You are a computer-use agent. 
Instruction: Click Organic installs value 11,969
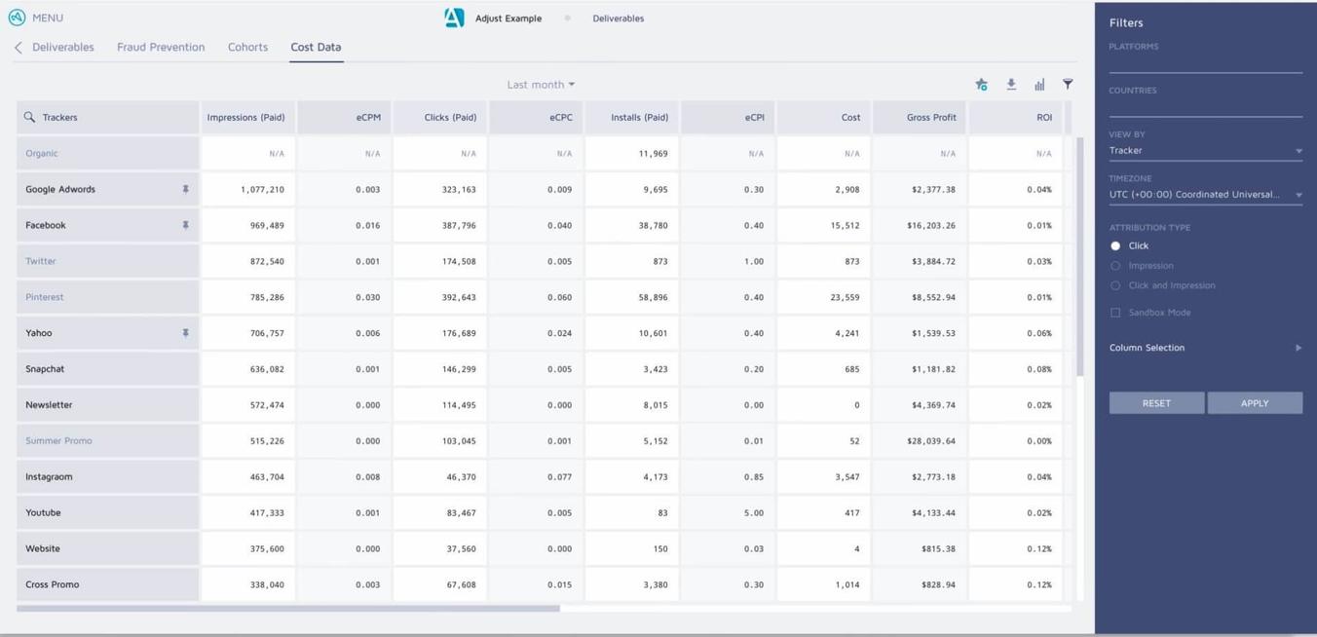pyautogui.click(x=653, y=154)
